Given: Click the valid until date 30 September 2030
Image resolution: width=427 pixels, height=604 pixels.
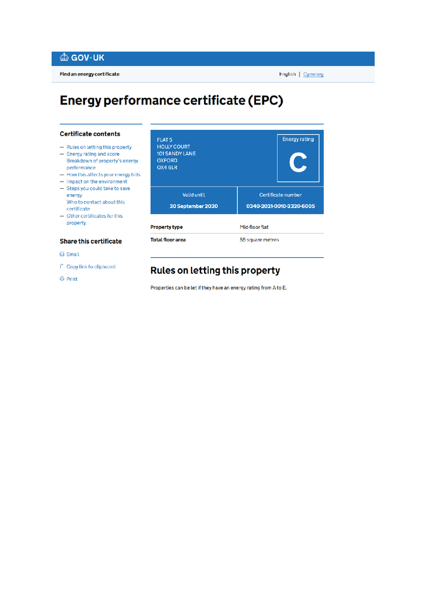Looking at the screenshot, I should (x=193, y=206).
